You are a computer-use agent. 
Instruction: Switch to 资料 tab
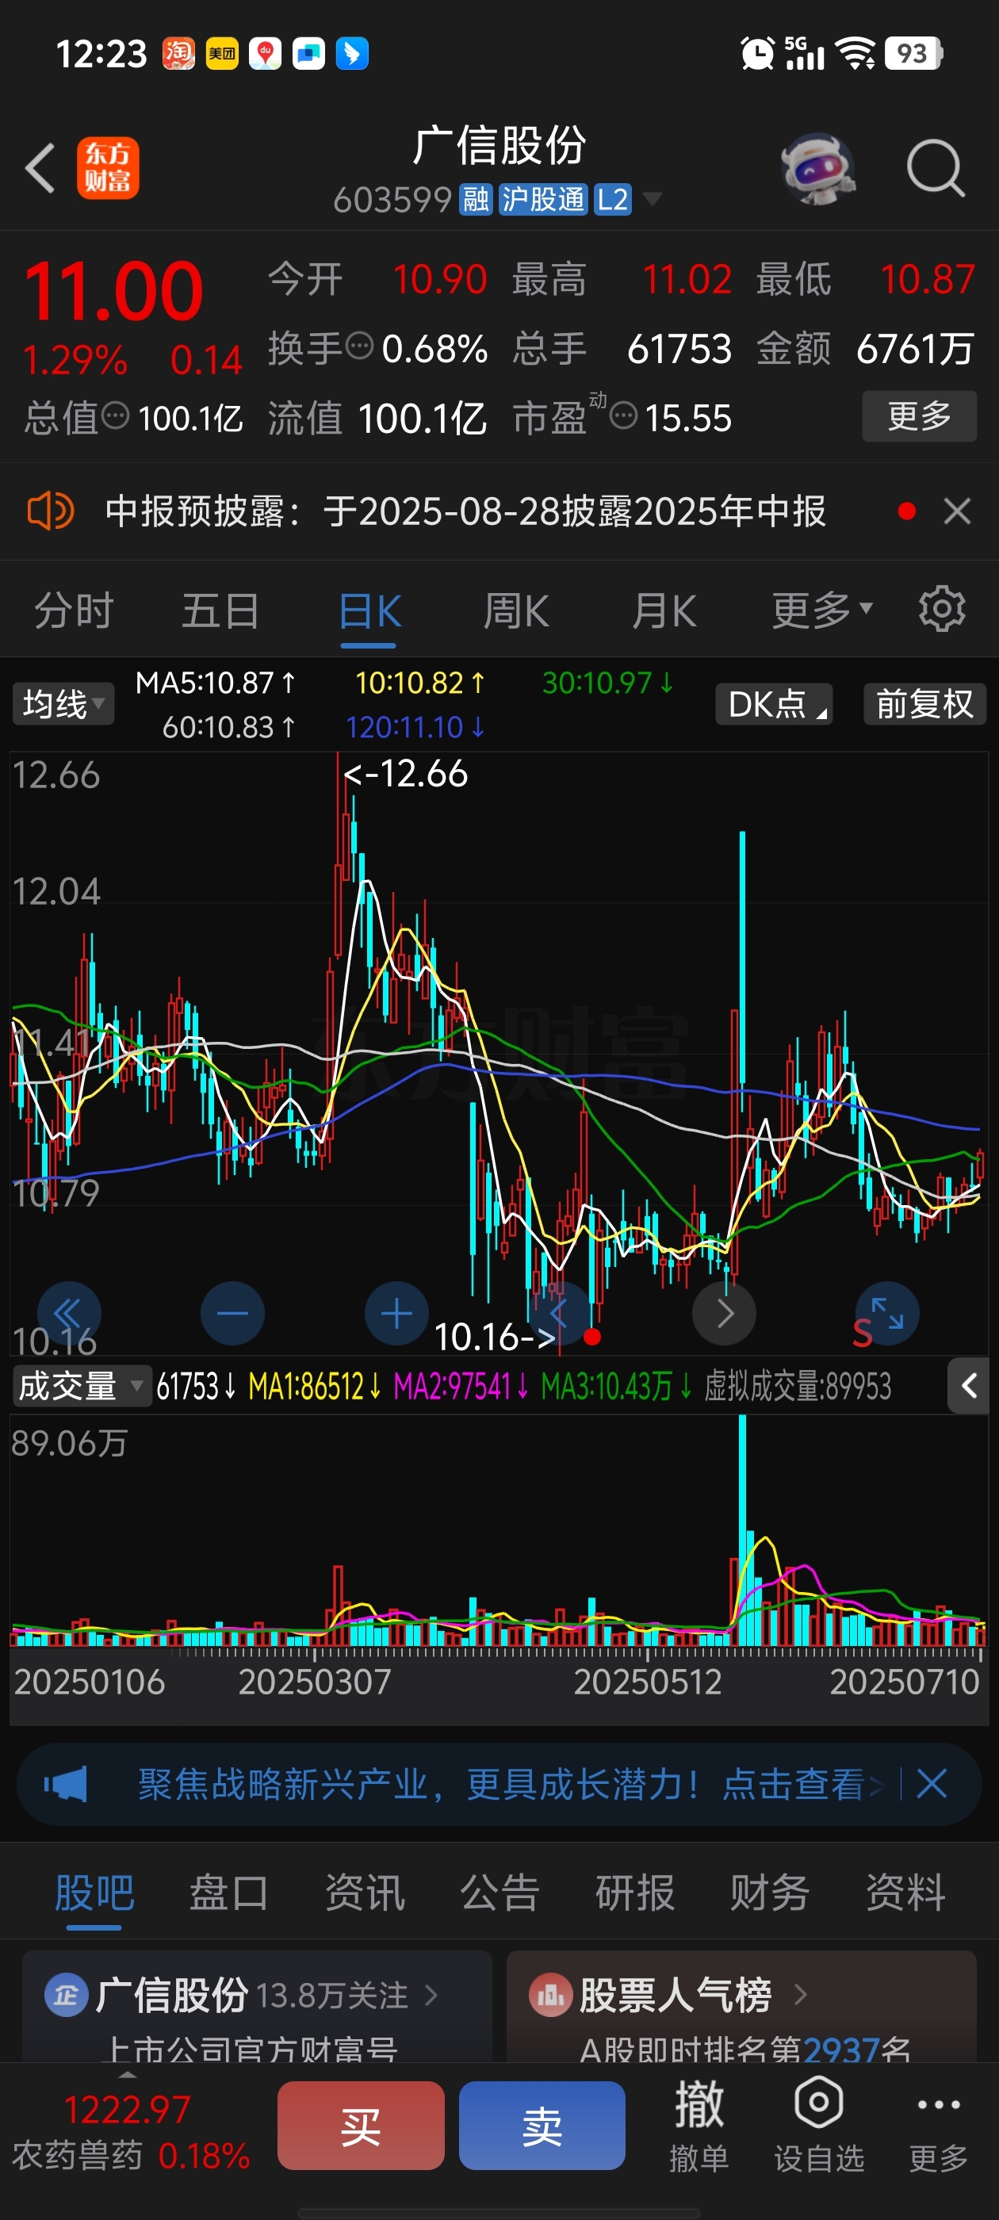[x=905, y=1893]
